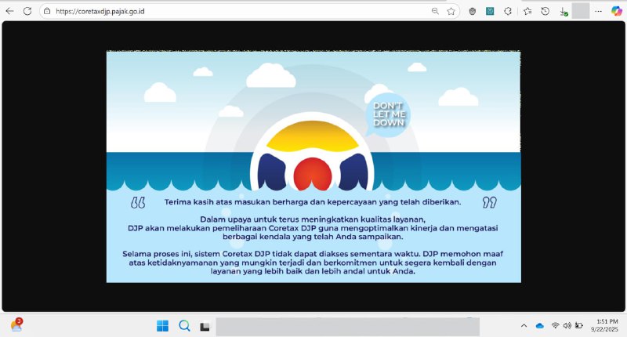Refresh the Coretax page

[x=27, y=11]
